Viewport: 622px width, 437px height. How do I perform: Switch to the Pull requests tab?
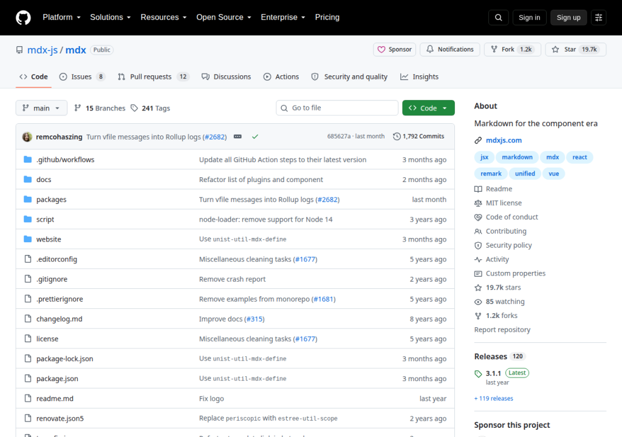[x=154, y=76]
